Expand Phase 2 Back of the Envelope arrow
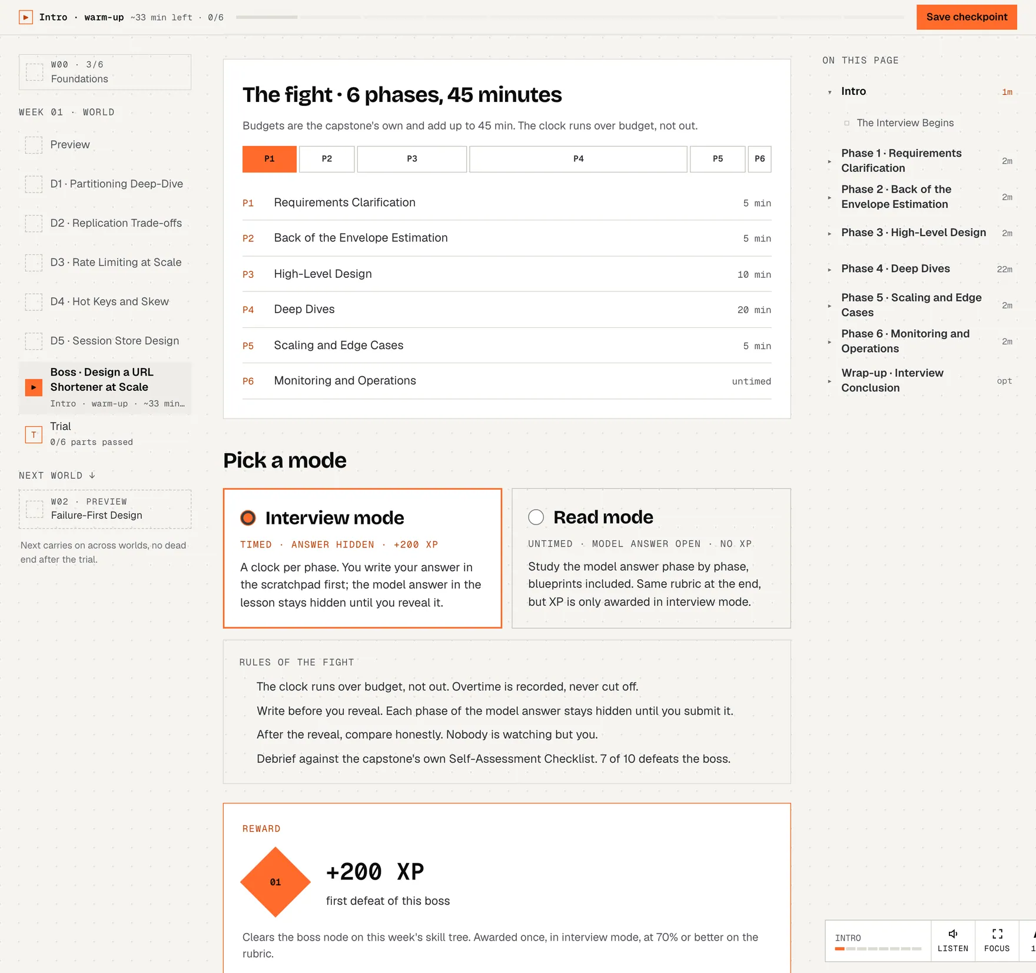The height and width of the screenshot is (973, 1036). point(829,197)
